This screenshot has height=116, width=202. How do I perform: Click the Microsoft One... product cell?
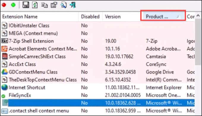tap(163, 95)
